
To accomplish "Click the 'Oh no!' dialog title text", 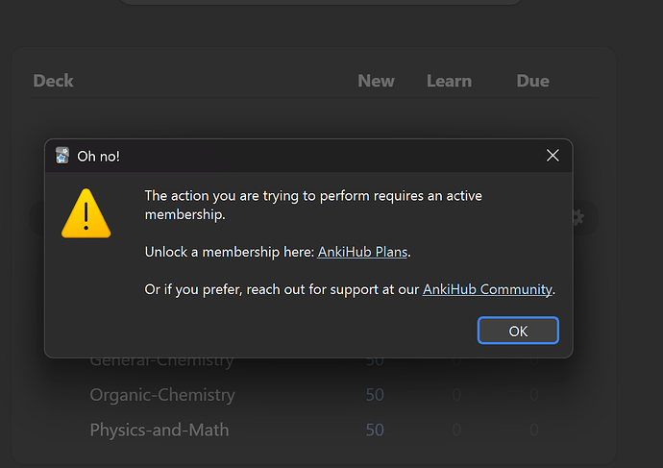I will [x=99, y=156].
